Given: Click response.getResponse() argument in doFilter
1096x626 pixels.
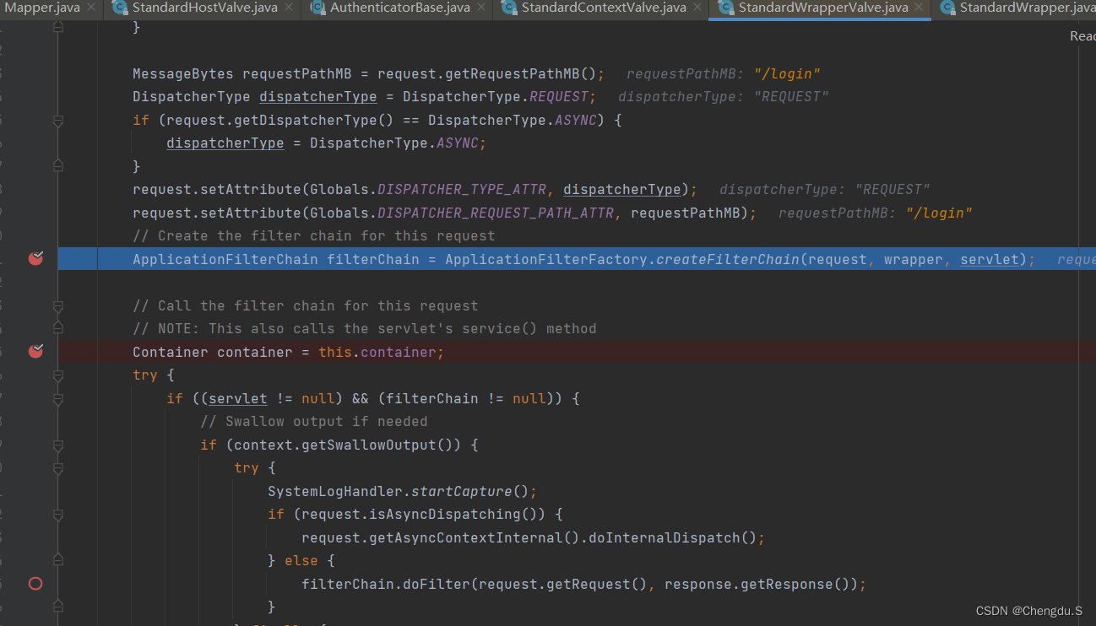Looking at the screenshot, I should [x=757, y=584].
